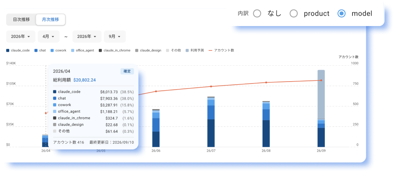This screenshot has width=394, height=172.
Task: Click the 26/09 x-axis label
Action: [x=321, y=151]
